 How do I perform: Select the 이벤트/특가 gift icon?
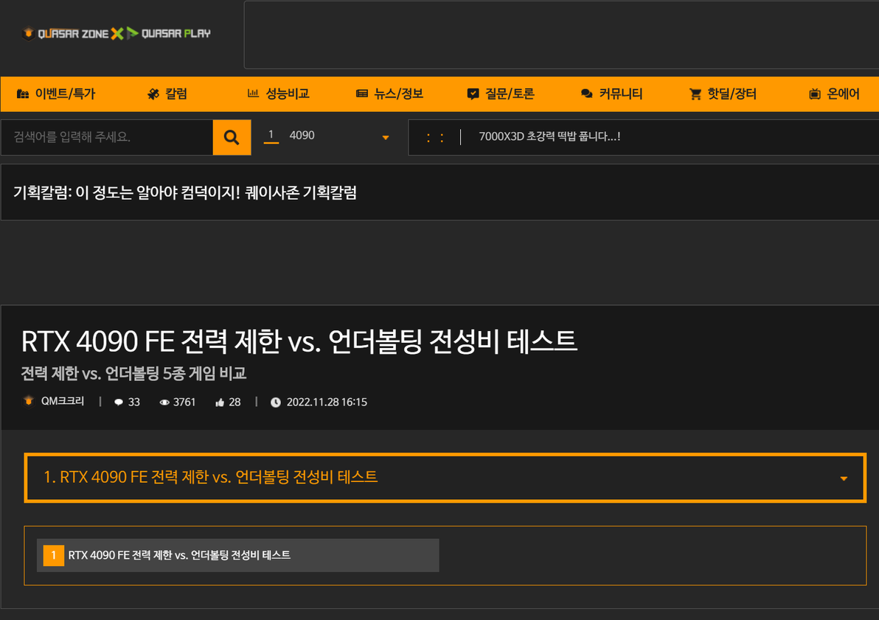23,94
